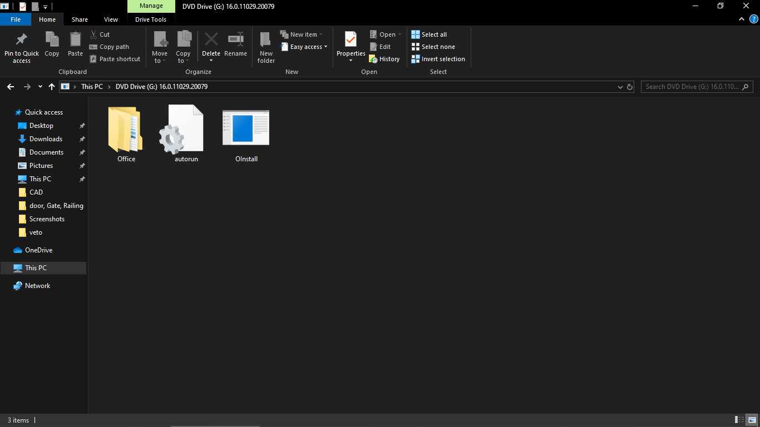
Task: Switch to the Home ribbon tab
Action: click(x=47, y=19)
